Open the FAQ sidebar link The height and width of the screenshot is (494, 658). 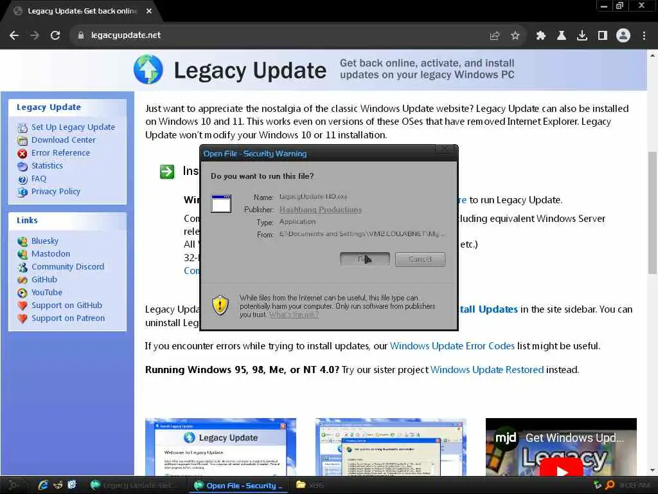[x=39, y=179]
